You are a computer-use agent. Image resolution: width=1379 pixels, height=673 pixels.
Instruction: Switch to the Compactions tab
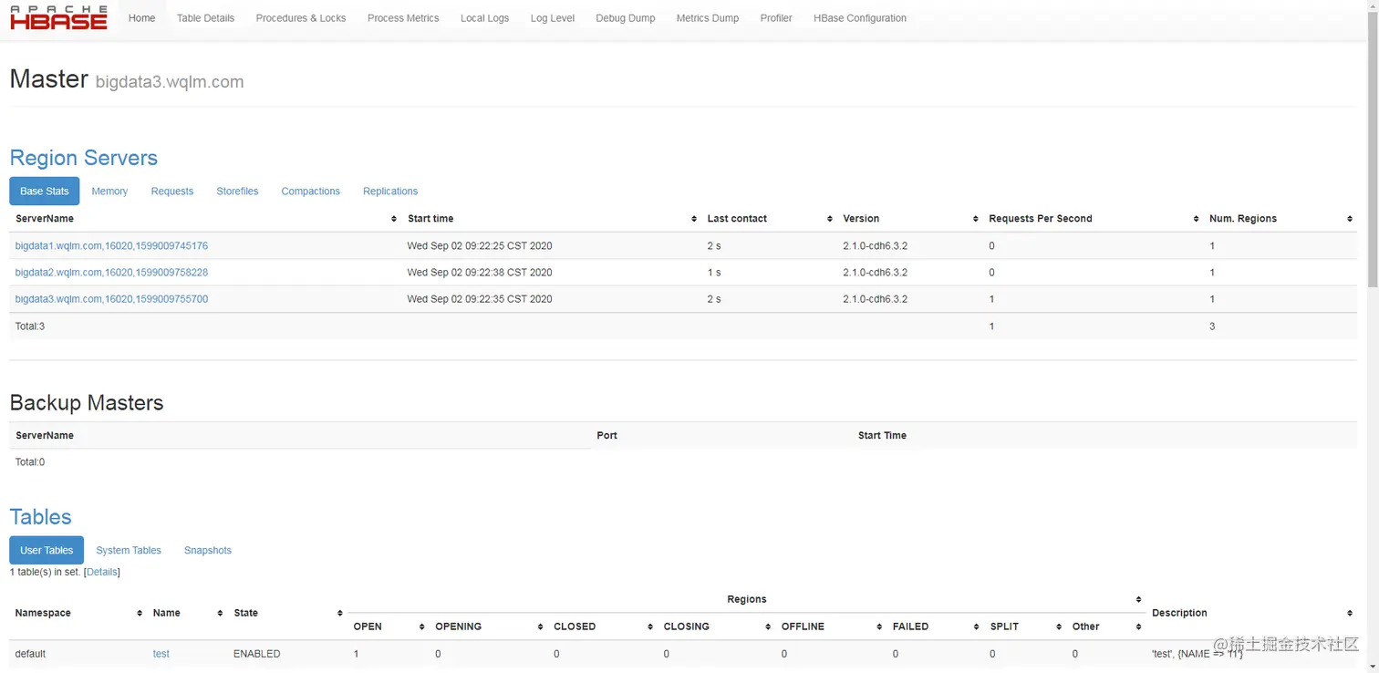[310, 192]
